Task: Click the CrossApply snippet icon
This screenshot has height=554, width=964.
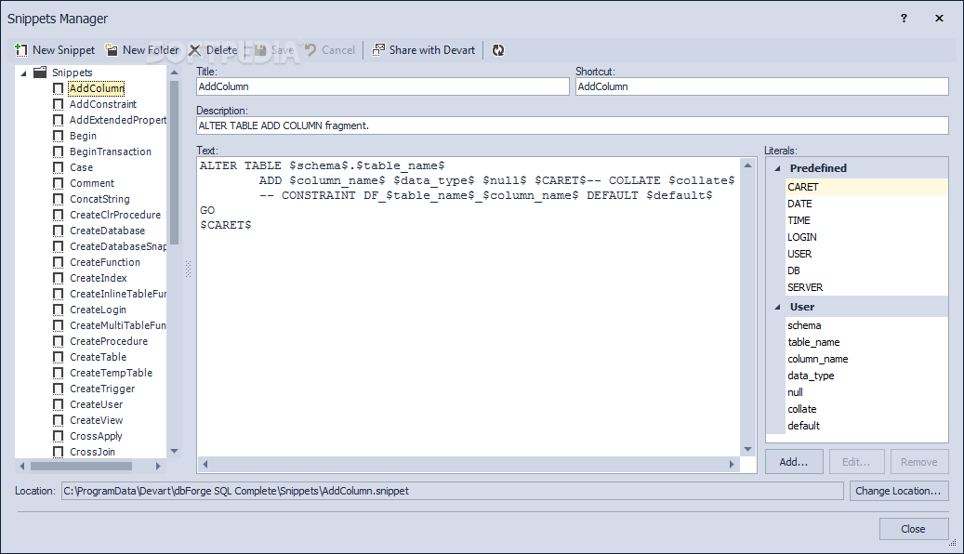Action: click(x=59, y=436)
